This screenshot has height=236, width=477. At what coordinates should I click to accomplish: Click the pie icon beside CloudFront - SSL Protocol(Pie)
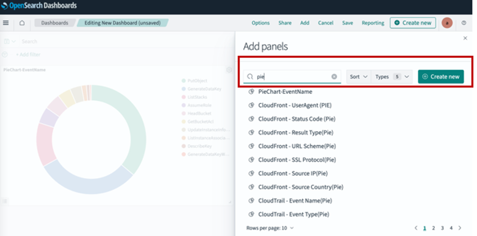click(x=251, y=160)
